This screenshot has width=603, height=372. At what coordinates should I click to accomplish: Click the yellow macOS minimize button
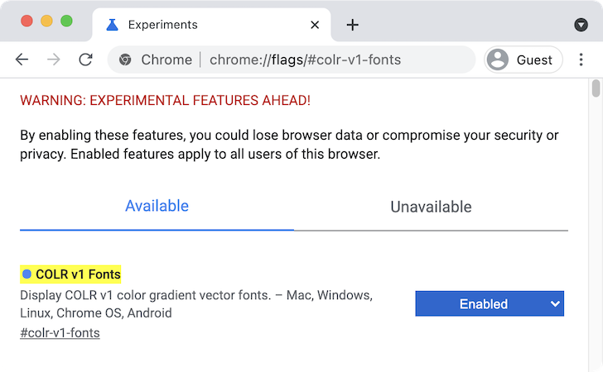click(x=46, y=21)
